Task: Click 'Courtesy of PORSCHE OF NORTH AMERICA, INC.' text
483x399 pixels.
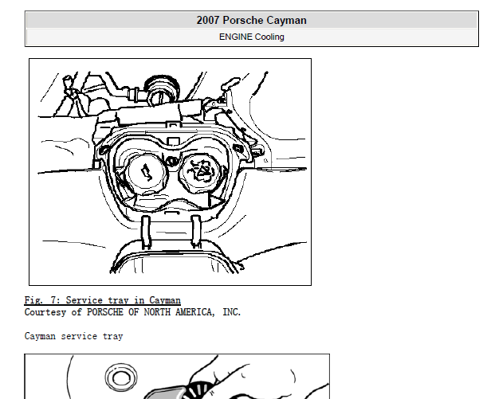Action: tap(132, 312)
